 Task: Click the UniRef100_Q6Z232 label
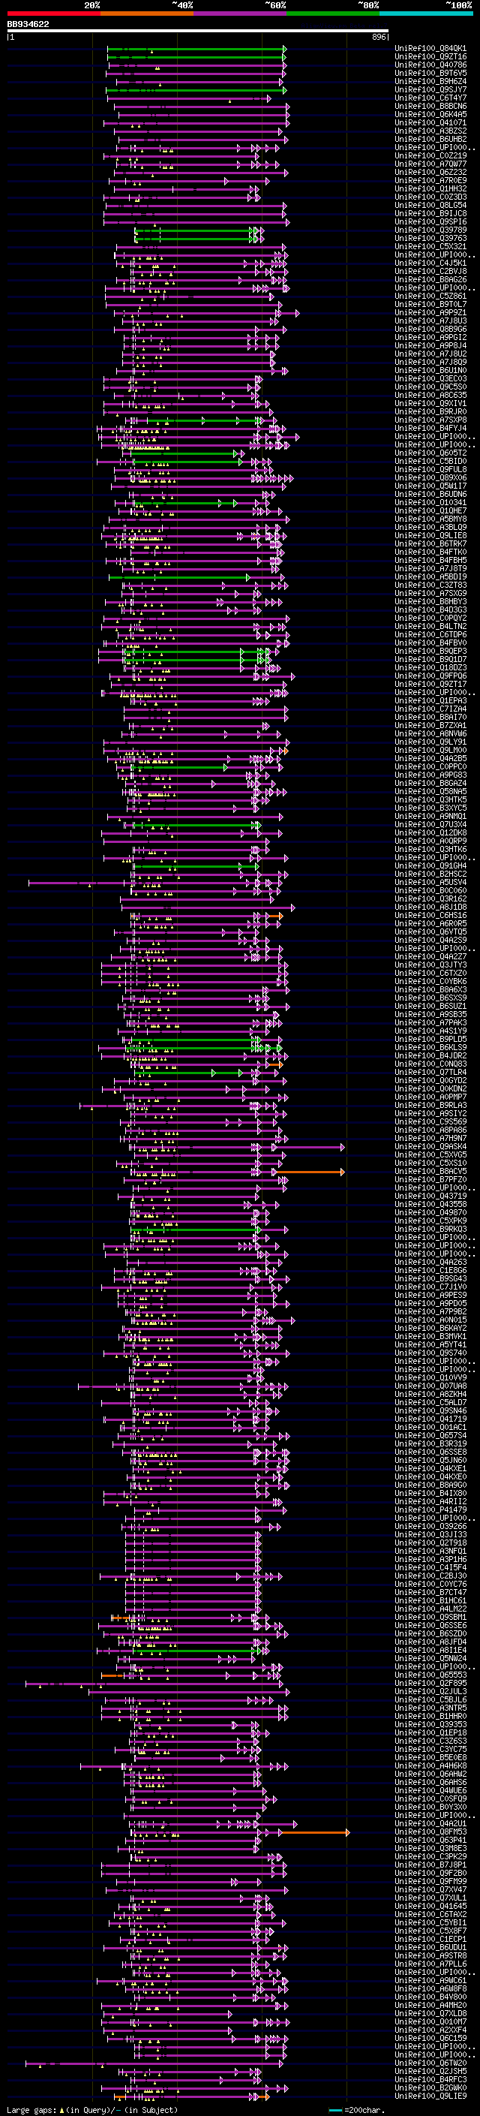(x=430, y=172)
